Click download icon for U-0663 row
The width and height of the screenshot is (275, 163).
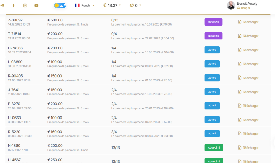[240, 120]
